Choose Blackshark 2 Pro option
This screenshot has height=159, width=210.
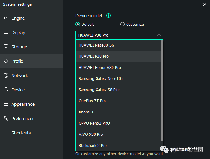(118, 145)
